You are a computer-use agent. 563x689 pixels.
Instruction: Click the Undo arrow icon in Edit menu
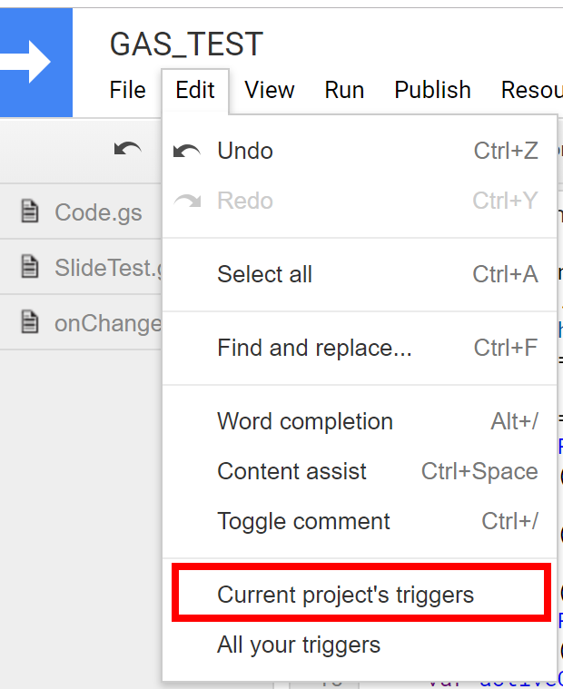pos(187,152)
